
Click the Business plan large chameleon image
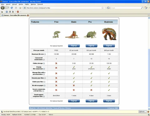tap(109, 34)
